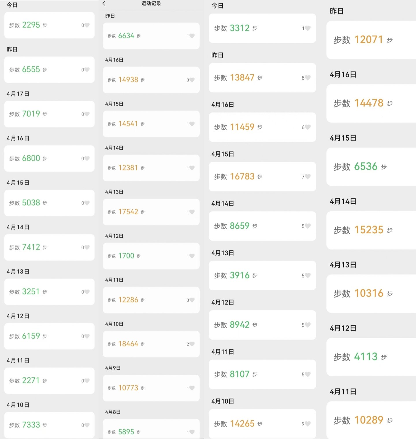Screen dimensions: 416x439
Task: Toggle like on the 3312 steps entry
Action: (x=308, y=28)
